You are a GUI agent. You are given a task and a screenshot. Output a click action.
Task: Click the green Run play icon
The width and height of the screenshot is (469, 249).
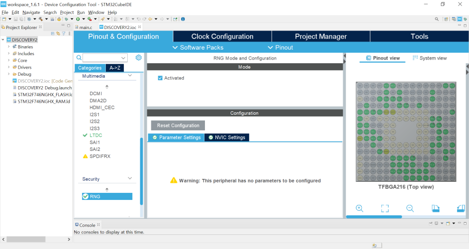tap(78, 19)
